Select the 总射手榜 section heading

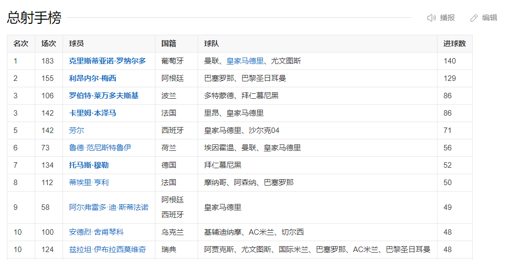(x=34, y=18)
